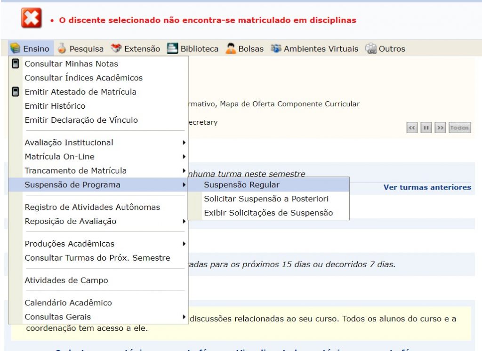
Task: Go to previous news with << button
Action: point(412,128)
